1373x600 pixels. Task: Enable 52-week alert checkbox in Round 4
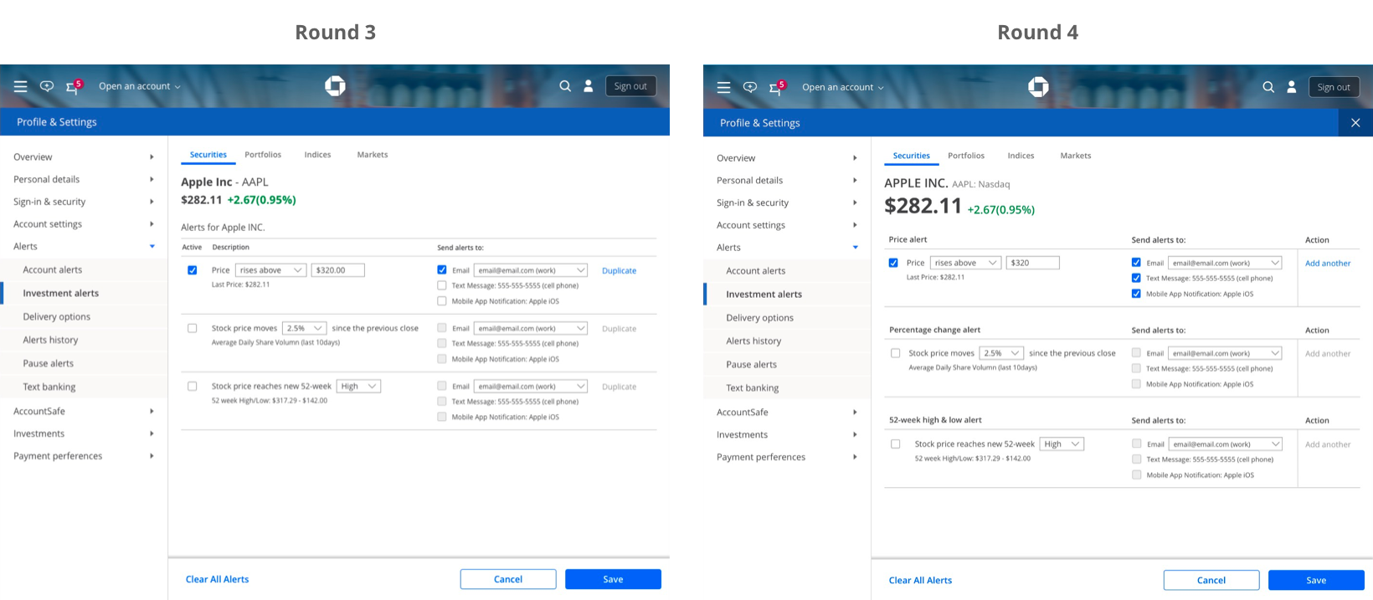coord(896,444)
